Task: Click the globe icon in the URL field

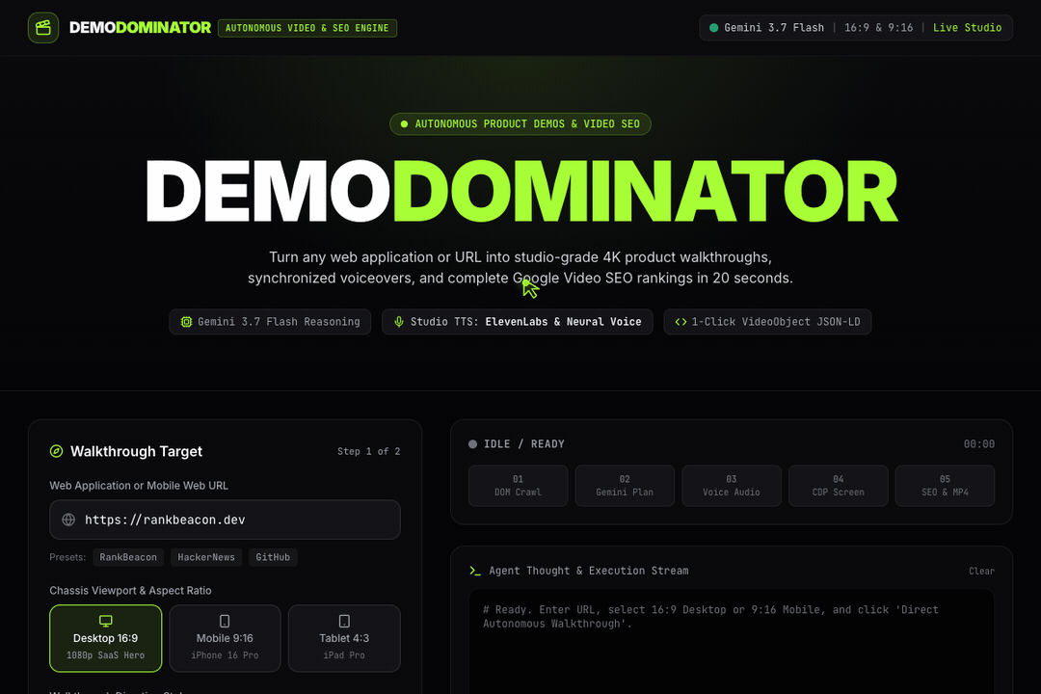Action: click(x=68, y=520)
